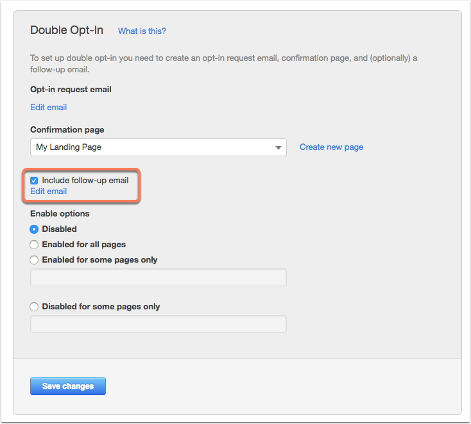Click the dropdown arrow of Confirmation page selector

278,147
